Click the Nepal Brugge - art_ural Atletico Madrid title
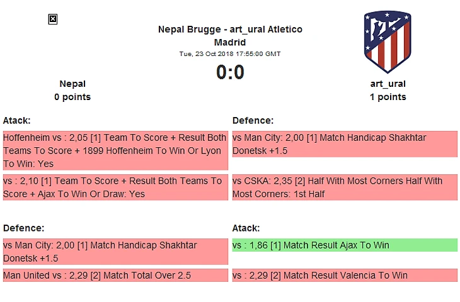Viewport: 460px width, 302px height. [230, 36]
